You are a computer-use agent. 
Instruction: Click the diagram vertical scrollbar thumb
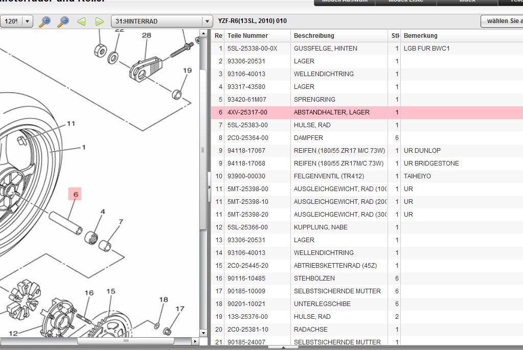(x=203, y=150)
